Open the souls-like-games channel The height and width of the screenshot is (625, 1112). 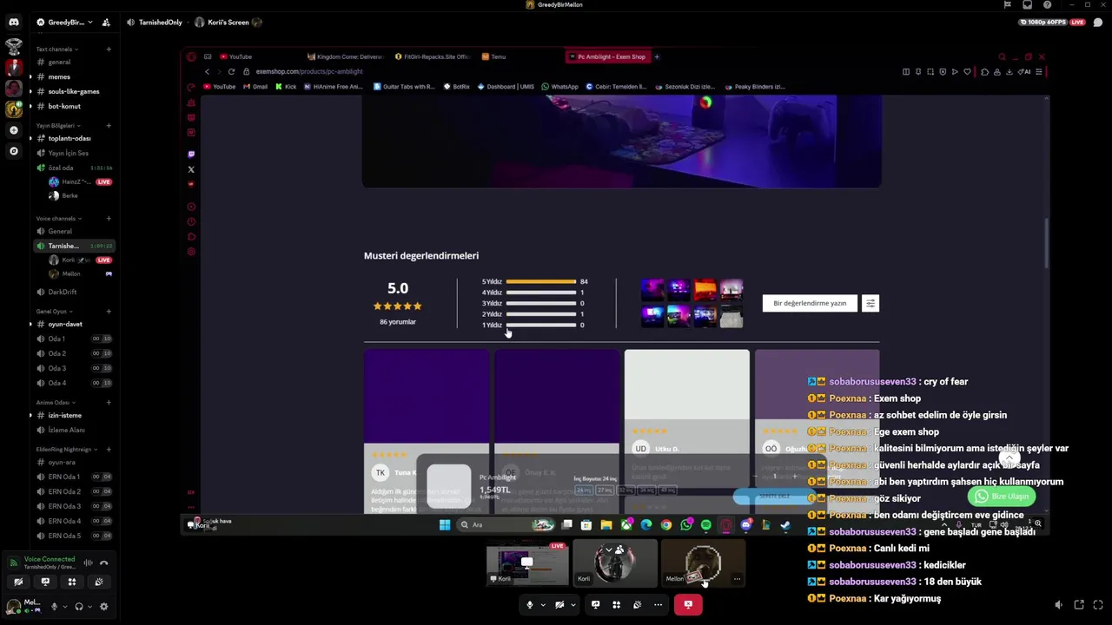73,91
